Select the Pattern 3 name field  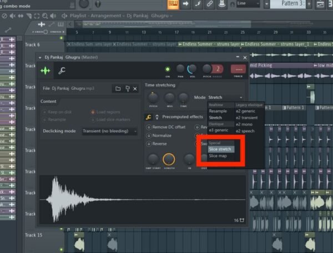click(x=287, y=4)
